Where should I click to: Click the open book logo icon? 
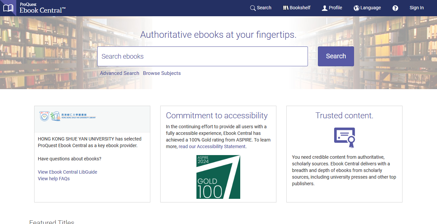click(8, 8)
